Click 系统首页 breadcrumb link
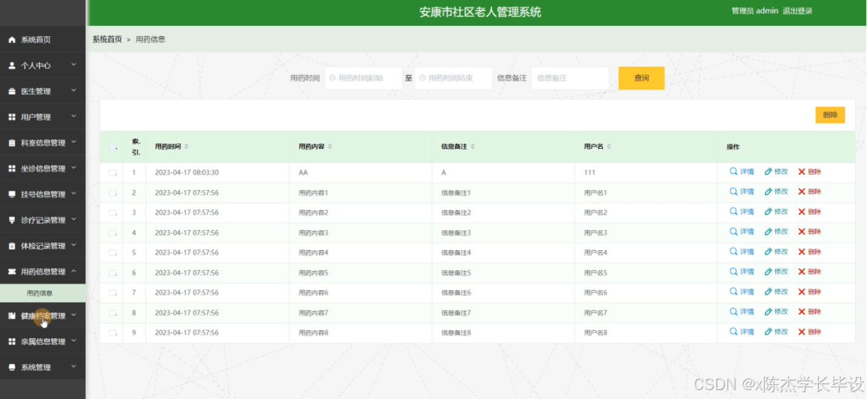Screen dimensions: 867x399 (107, 39)
